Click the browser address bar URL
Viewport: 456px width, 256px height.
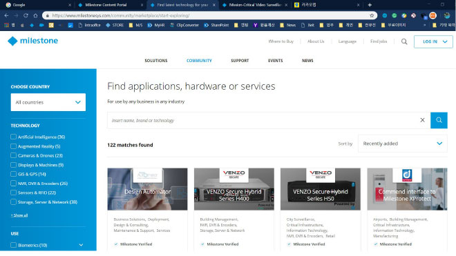click(121, 15)
